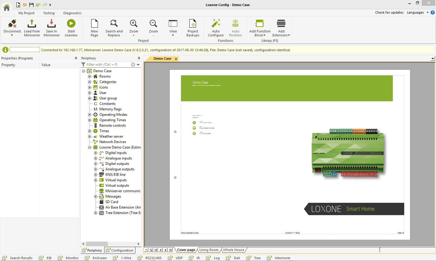Click the blue help question mark icon

click(x=433, y=12)
